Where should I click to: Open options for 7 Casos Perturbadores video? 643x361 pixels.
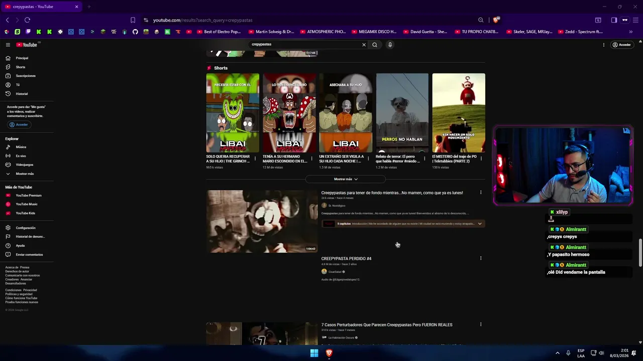pyautogui.click(x=481, y=324)
